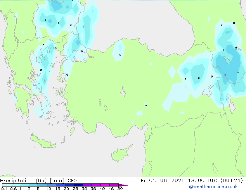Click the 'Fr 05-06-2026 18..00 UTC (00+24)' timestamp
The width and height of the screenshot is (246, 190).
pyautogui.click(x=192, y=181)
